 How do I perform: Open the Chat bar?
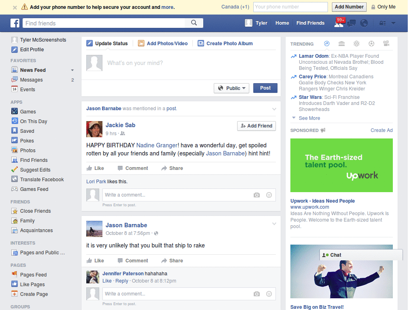(361, 255)
